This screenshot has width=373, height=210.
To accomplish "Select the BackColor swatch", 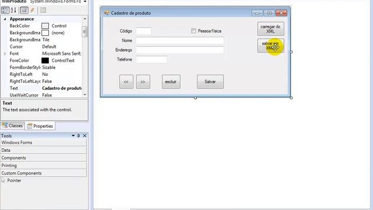I will click(45, 26).
